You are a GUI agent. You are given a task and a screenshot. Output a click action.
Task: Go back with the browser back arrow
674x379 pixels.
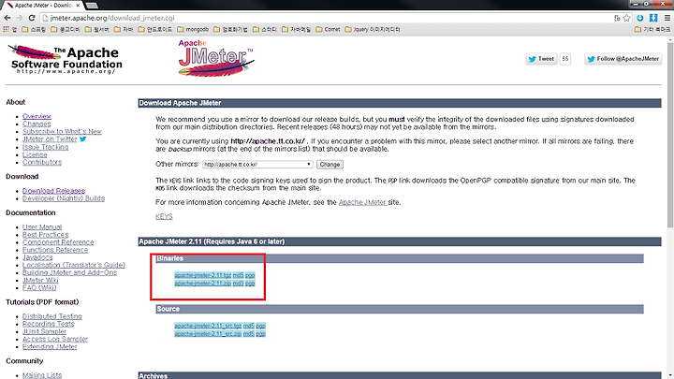click(7, 18)
